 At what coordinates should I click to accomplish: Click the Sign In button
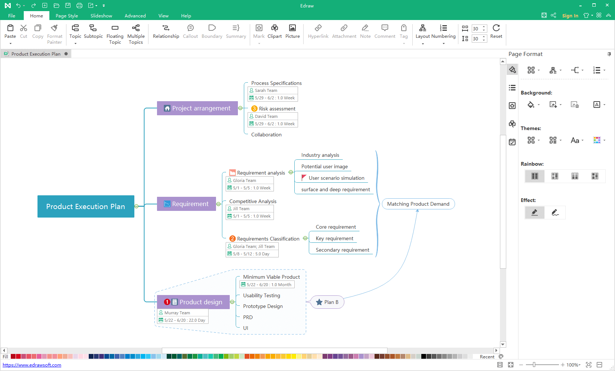click(570, 16)
